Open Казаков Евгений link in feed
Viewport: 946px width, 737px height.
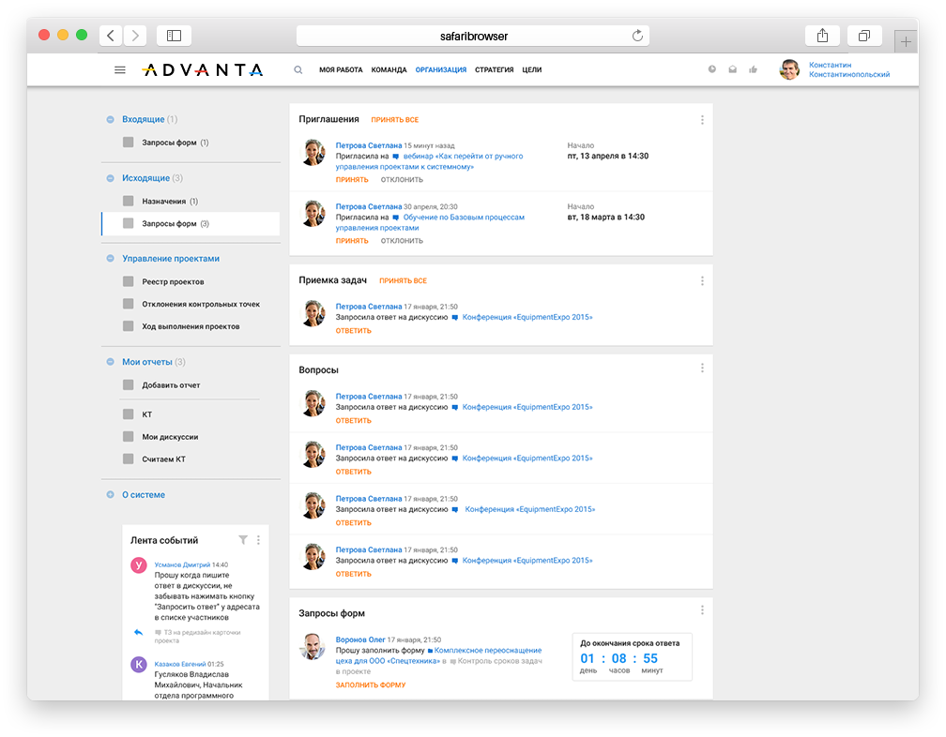click(x=180, y=664)
